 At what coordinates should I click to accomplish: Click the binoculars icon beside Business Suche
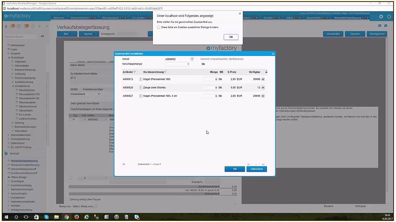42,36
